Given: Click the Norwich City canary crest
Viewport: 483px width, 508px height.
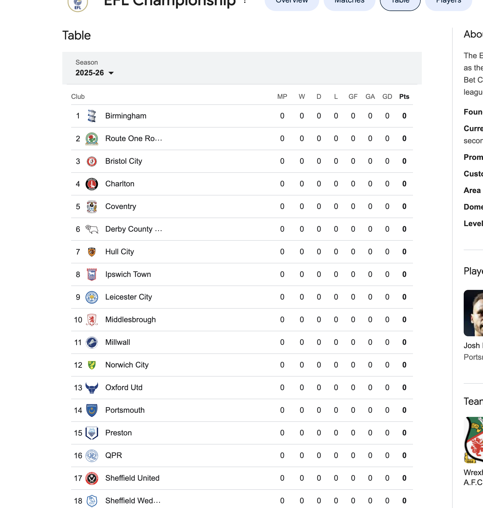Looking at the screenshot, I should click(92, 365).
